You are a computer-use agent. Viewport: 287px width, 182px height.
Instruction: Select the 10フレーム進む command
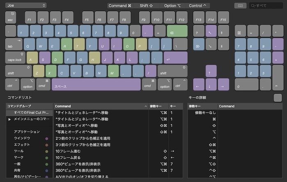point(118,151)
